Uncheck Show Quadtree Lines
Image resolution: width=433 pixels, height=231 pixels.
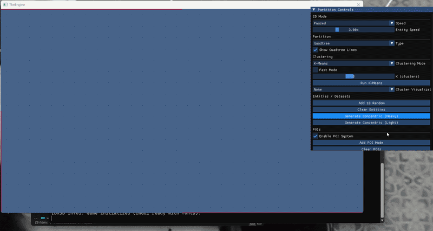click(x=316, y=50)
